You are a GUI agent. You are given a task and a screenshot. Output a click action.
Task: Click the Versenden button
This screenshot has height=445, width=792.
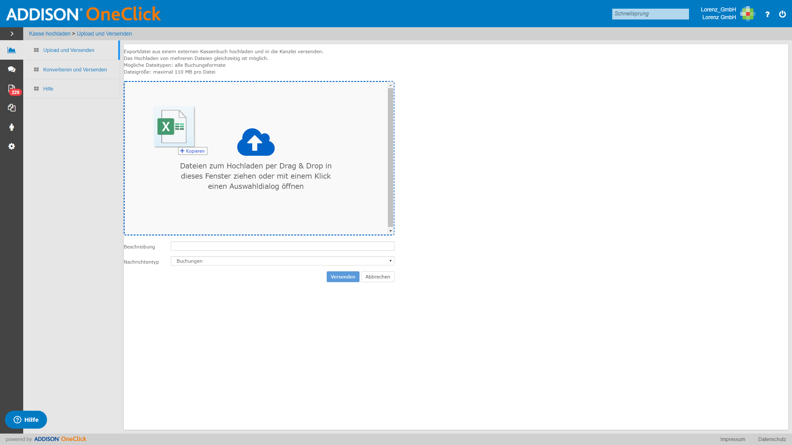point(343,277)
